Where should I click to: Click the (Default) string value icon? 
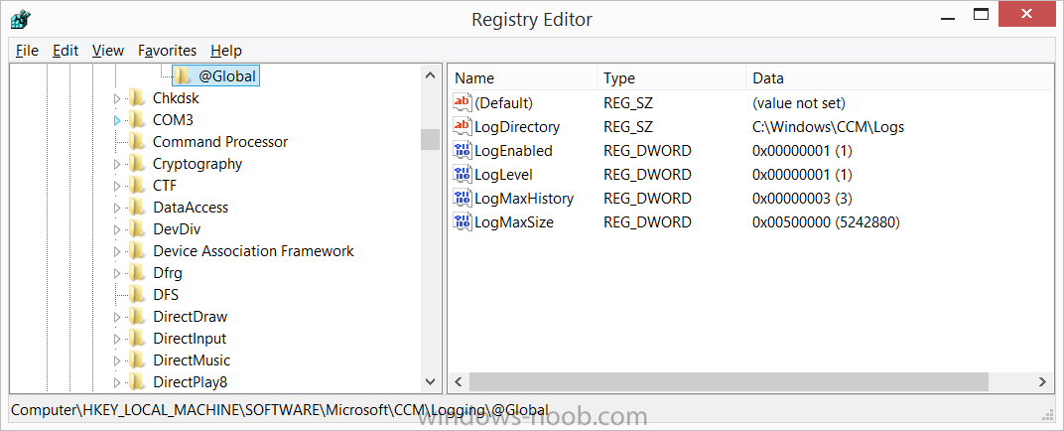tap(463, 102)
